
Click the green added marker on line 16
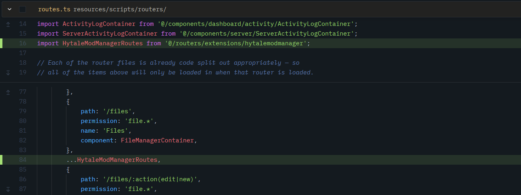click(1, 43)
